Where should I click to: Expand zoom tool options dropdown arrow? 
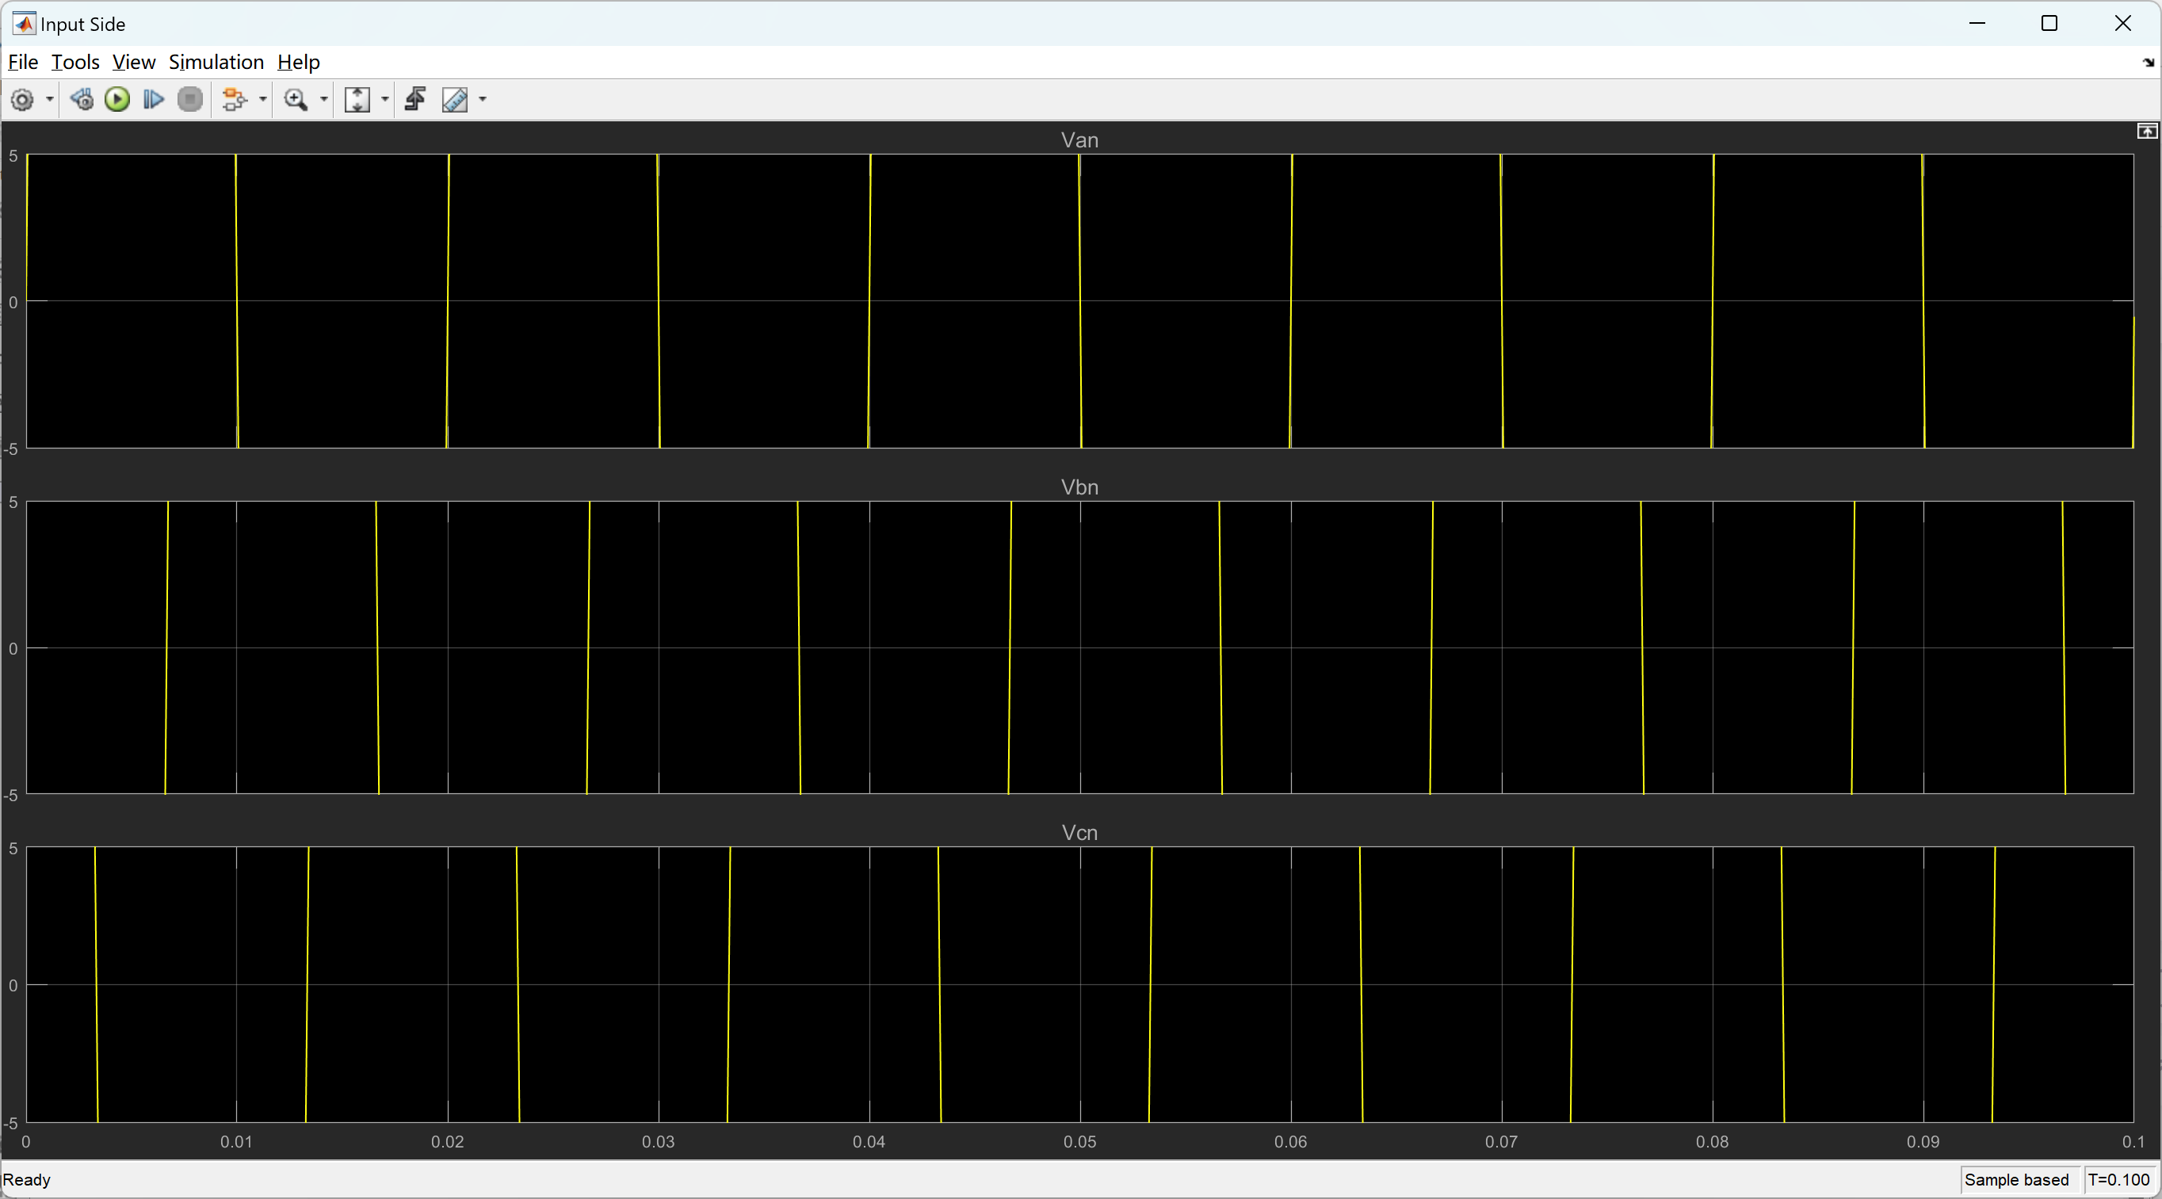(324, 100)
